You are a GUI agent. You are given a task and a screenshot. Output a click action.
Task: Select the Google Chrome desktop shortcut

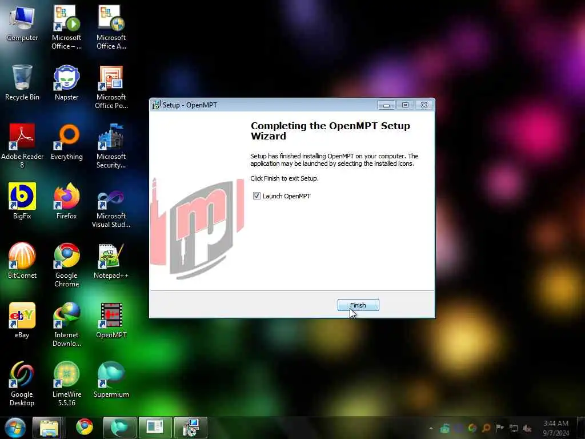point(66,265)
